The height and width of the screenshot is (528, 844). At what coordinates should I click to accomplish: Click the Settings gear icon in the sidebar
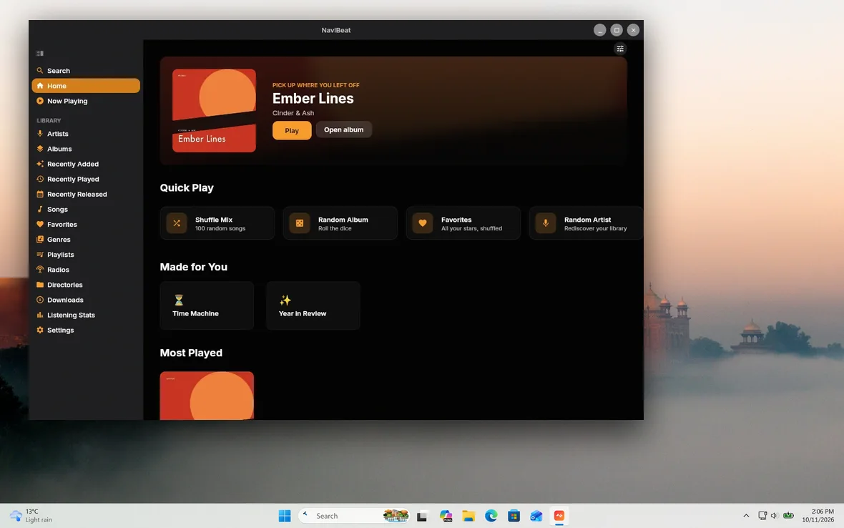click(x=40, y=329)
